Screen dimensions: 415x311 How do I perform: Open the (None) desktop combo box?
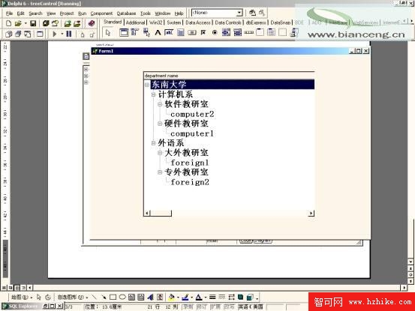[217, 13]
